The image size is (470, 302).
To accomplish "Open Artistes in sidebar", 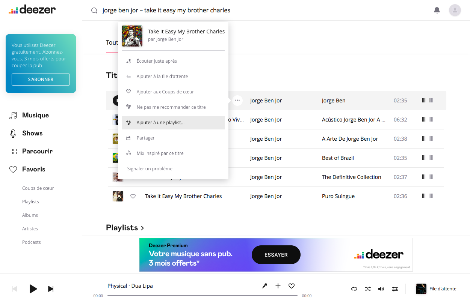I will pyautogui.click(x=30, y=229).
